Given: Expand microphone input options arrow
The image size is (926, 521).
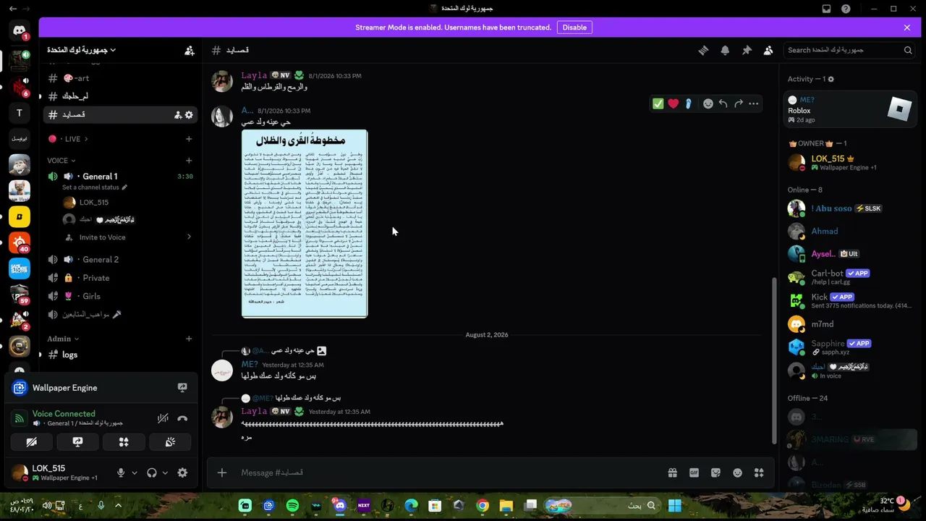Looking at the screenshot, I should click(134, 473).
